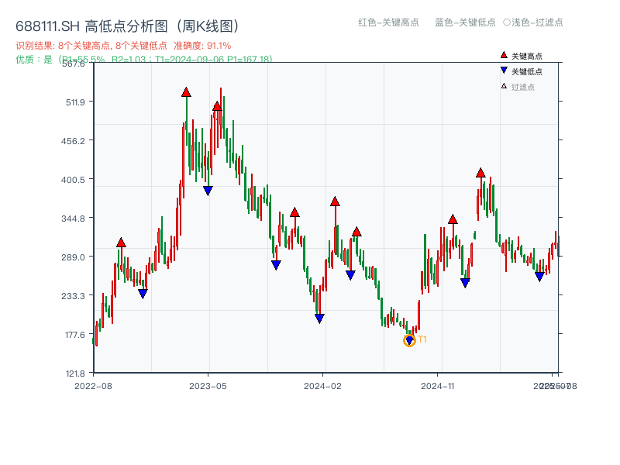Select the red 关键高点 legend triangle icon
The image size is (620, 465).
(x=502, y=54)
